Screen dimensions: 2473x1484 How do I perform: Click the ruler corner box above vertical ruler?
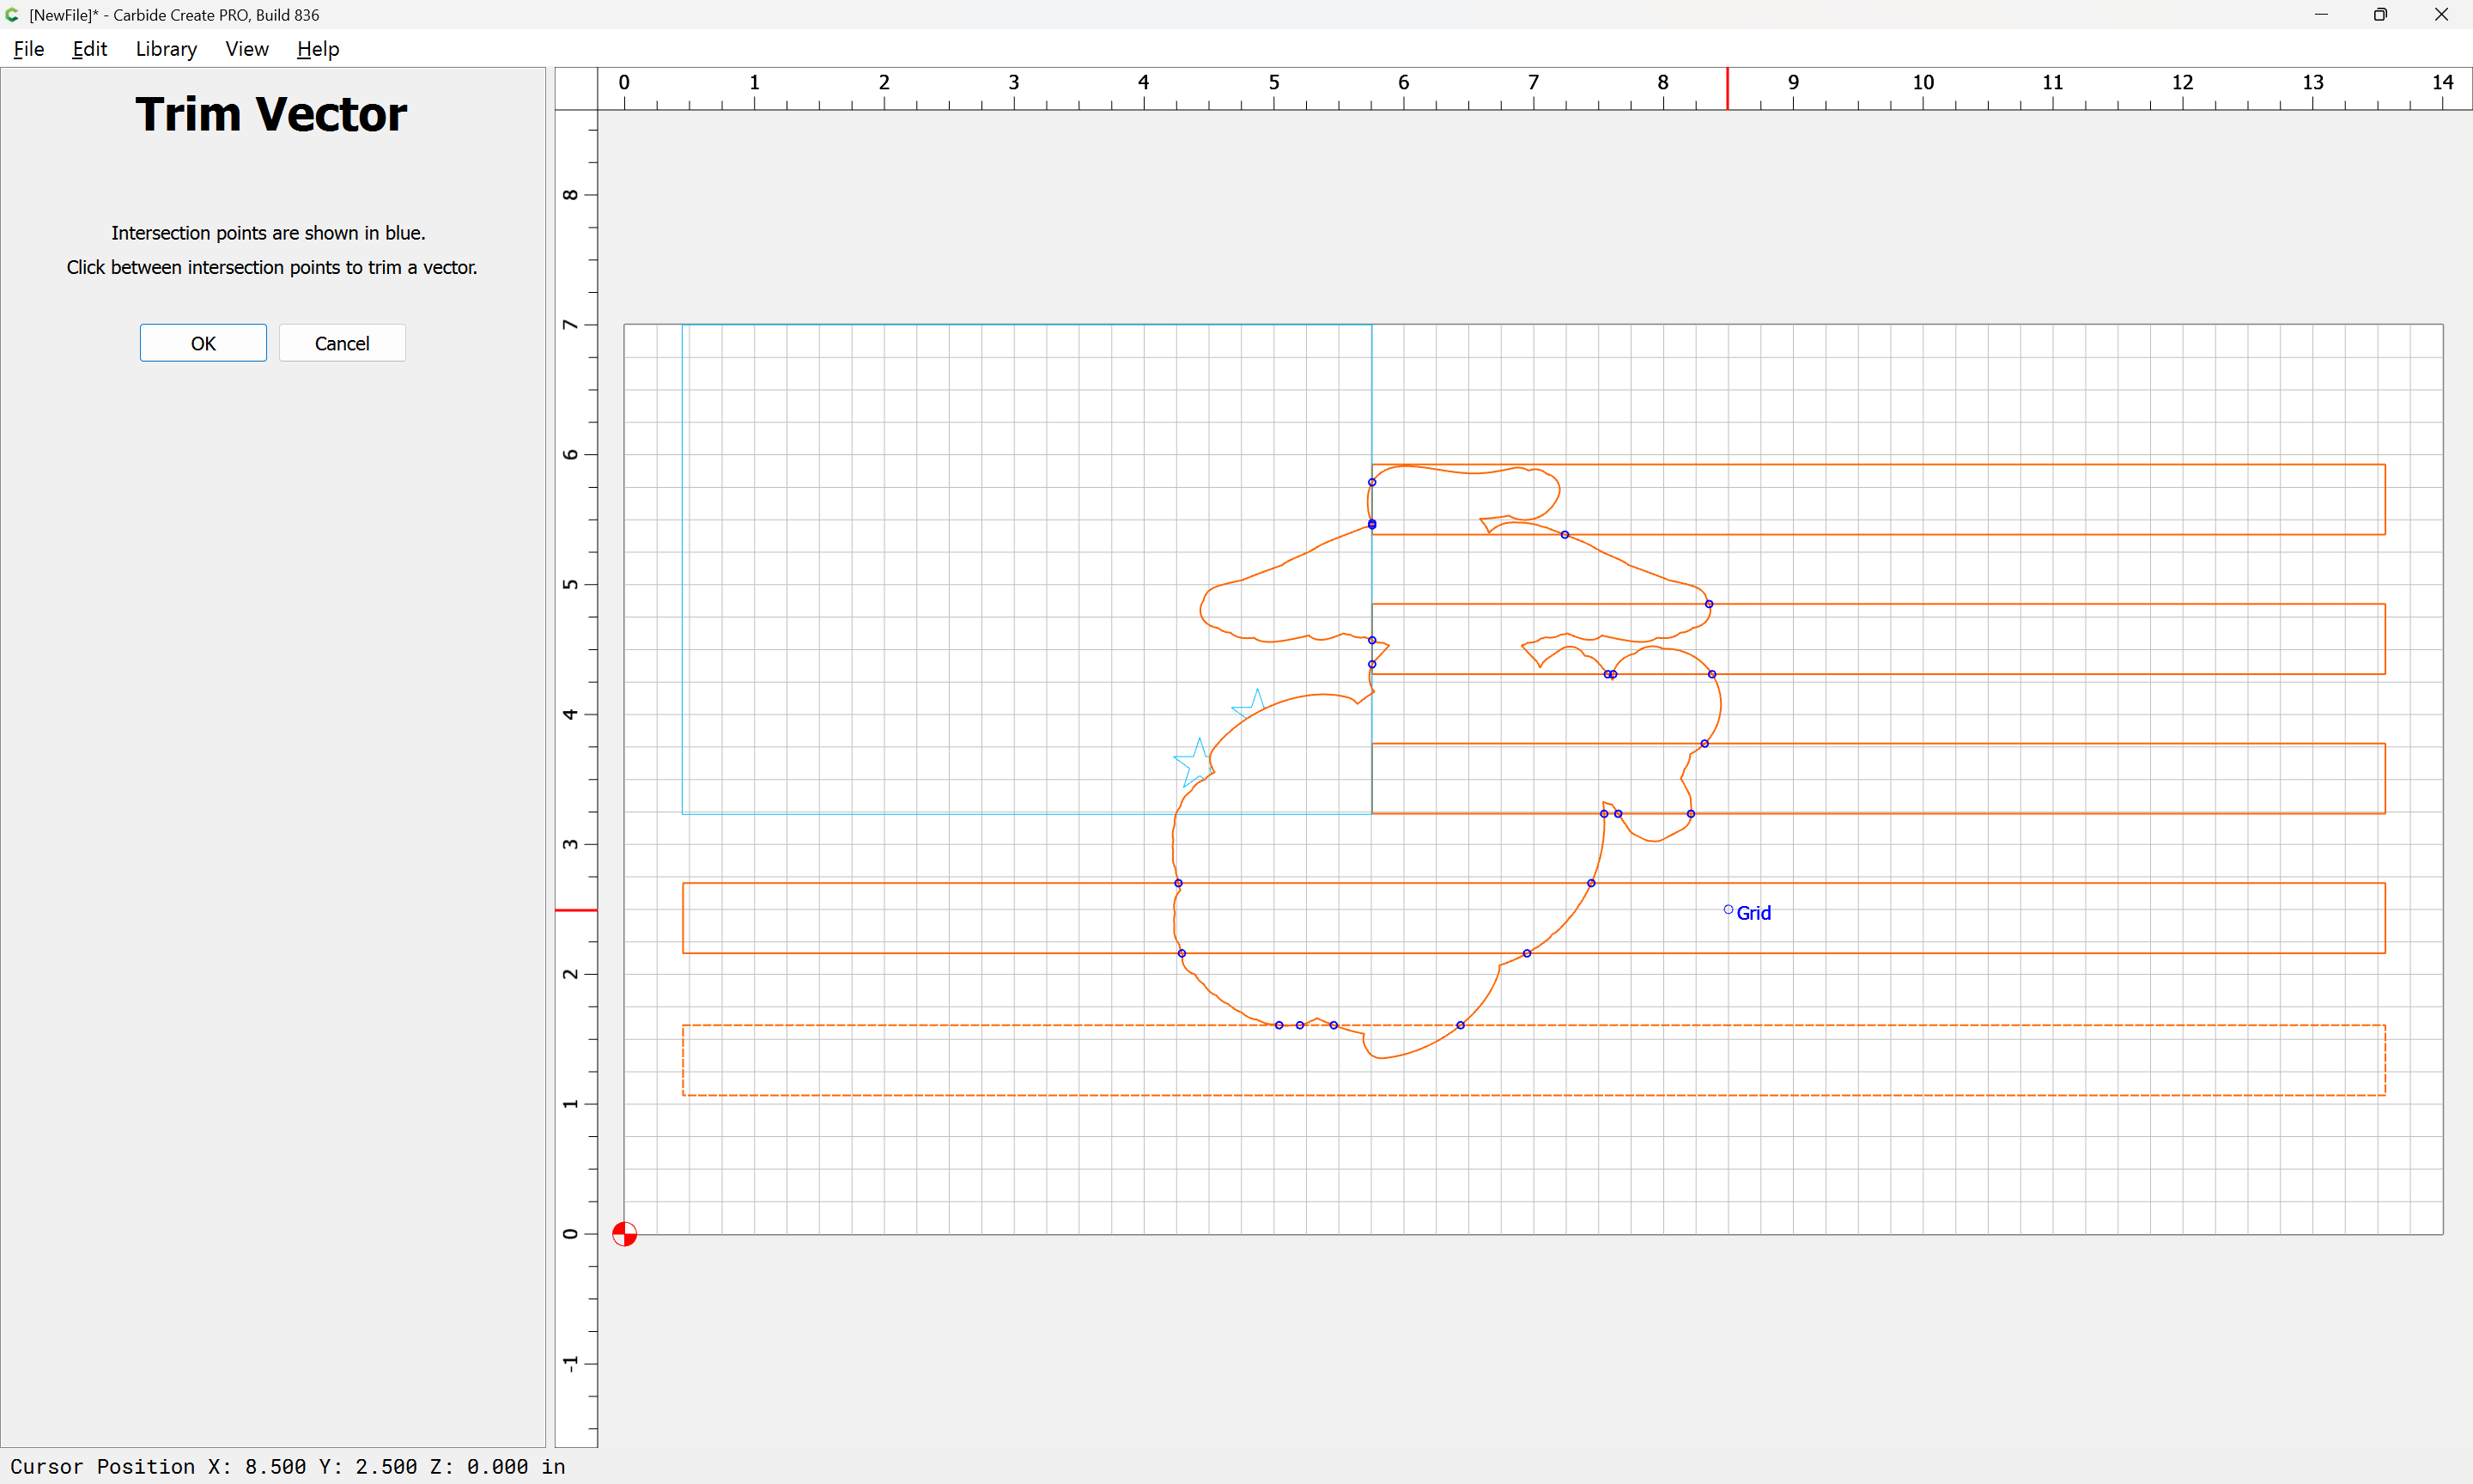pyautogui.click(x=576, y=88)
